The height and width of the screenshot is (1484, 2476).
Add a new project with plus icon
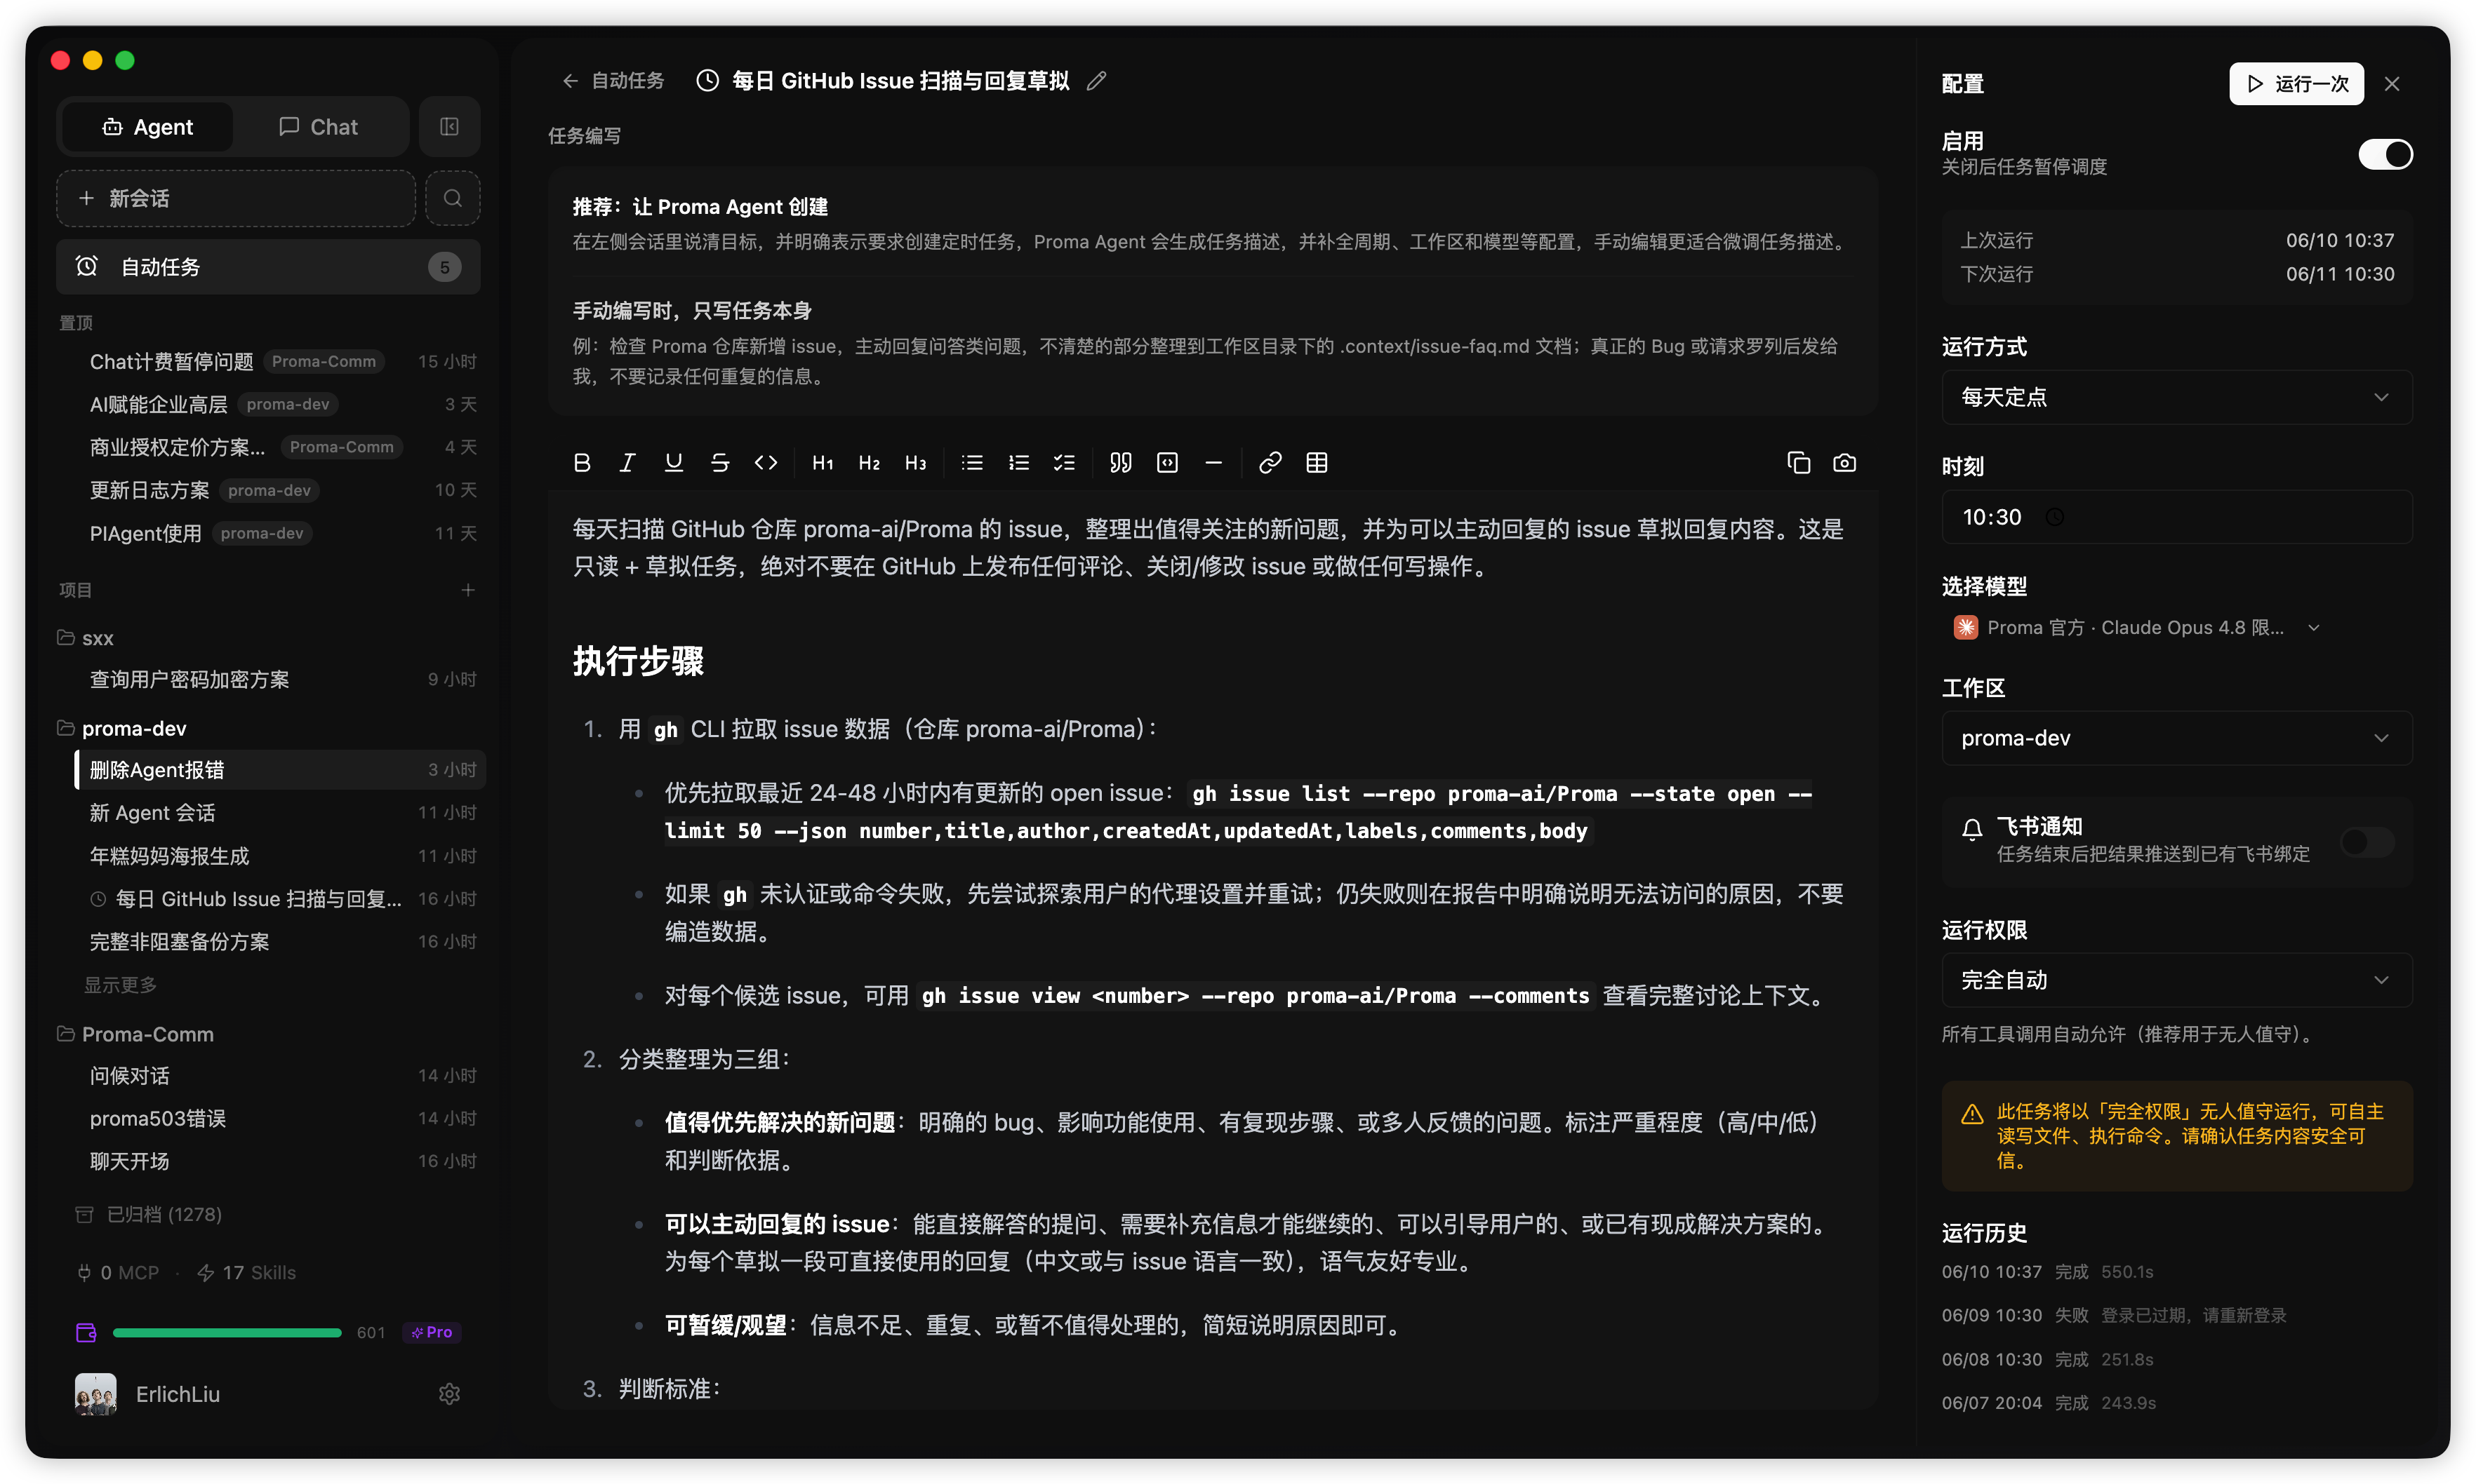(467, 590)
